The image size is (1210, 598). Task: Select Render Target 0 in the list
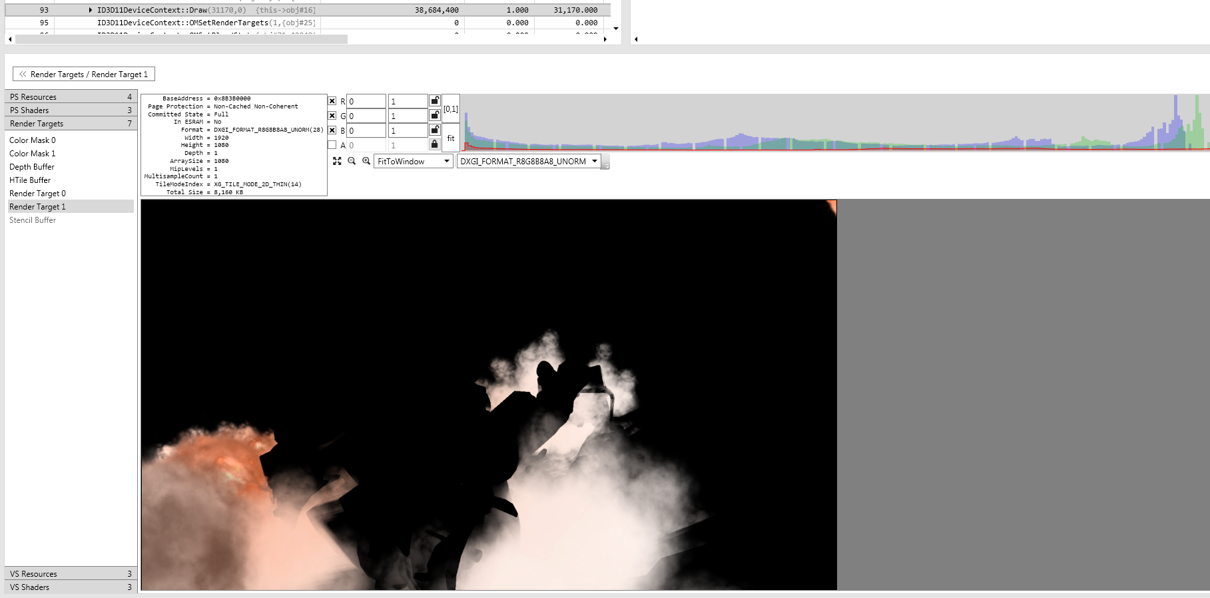(37, 194)
